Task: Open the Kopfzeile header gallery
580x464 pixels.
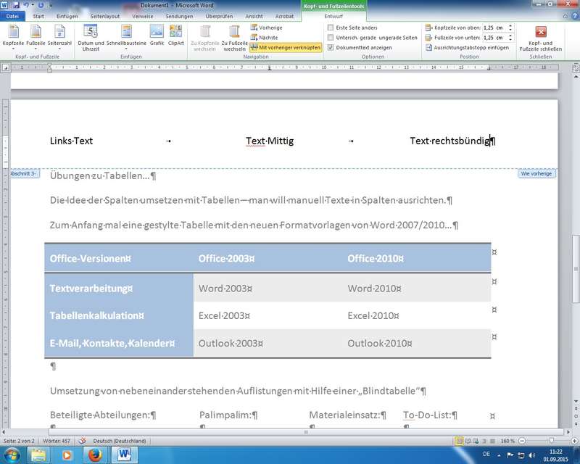Action: pos(13,36)
